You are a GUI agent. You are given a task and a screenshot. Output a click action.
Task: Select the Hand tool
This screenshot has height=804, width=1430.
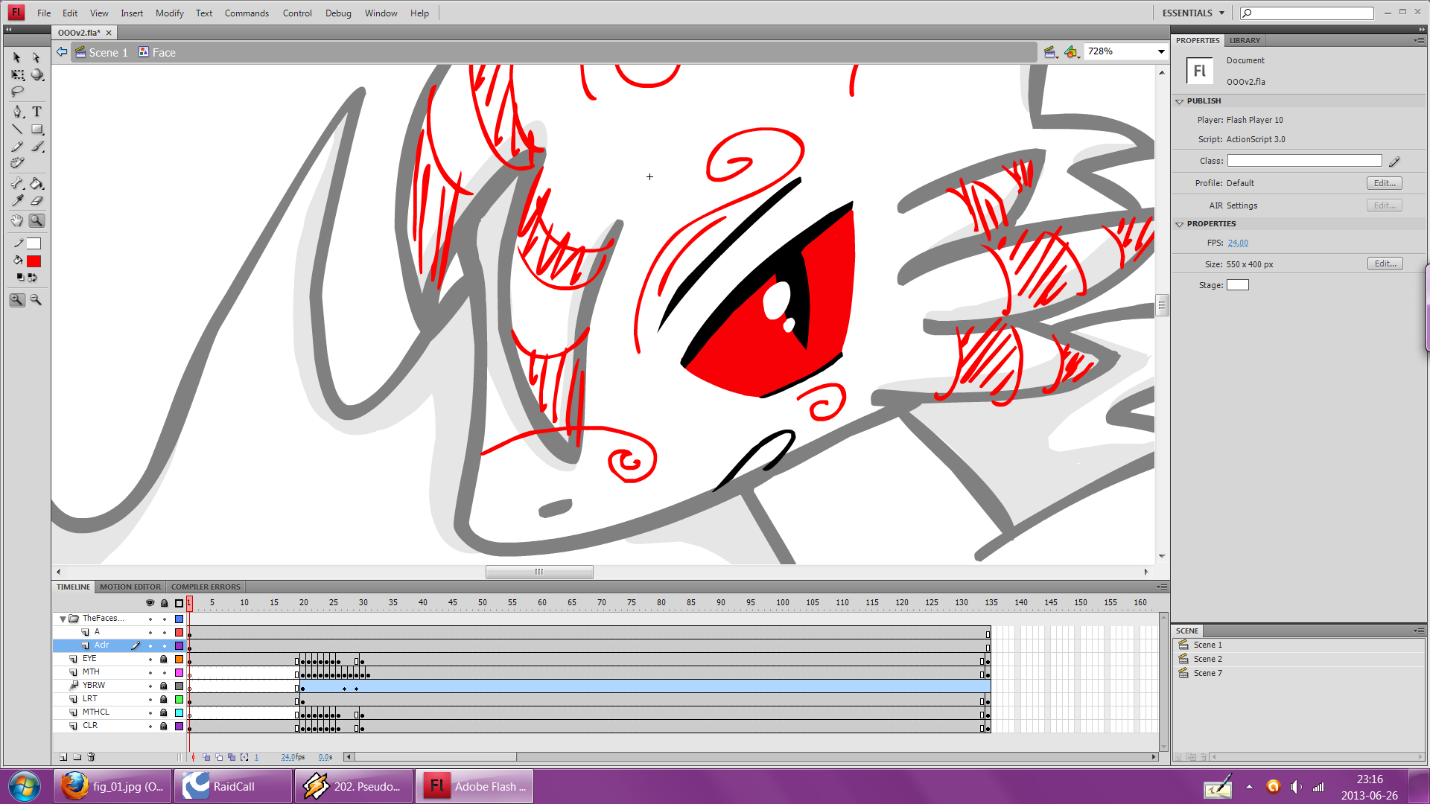click(17, 221)
